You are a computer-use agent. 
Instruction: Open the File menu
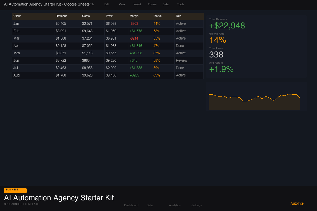[x=92, y=4]
